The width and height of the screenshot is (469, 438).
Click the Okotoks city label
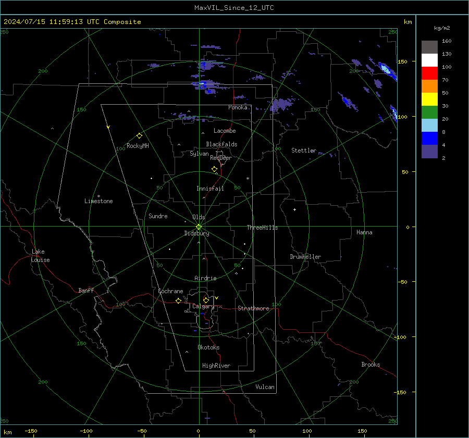click(x=208, y=347)
